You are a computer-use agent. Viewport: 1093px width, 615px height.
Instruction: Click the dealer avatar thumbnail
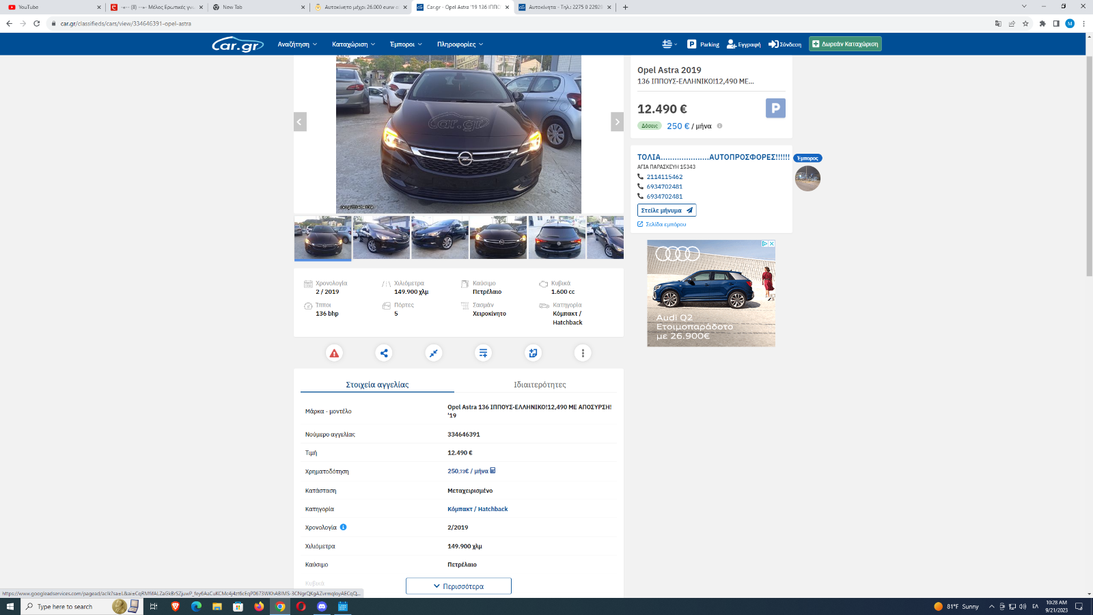[807, 178]
